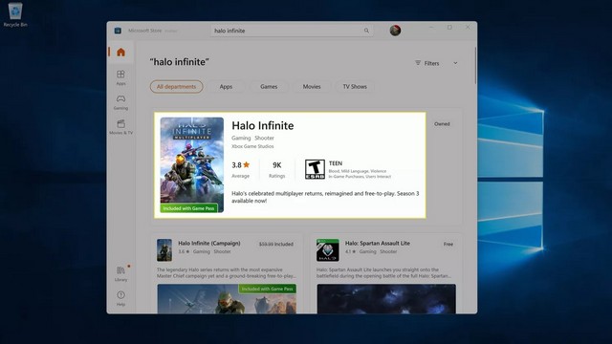This screenshot has height=344, width=612.
Task: Select the Apps filter tab
Action: [226, 87]
